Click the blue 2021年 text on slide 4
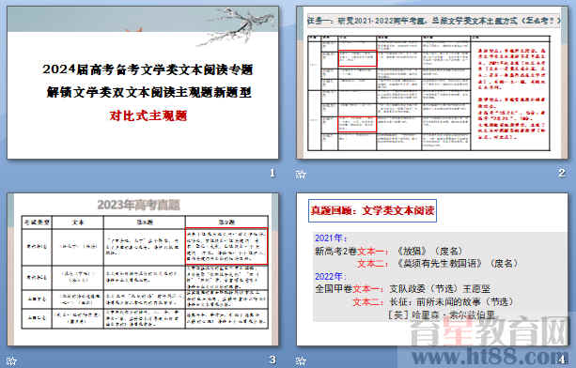Image resolution: width=576 pixels, height=368 pixels. 331,238
